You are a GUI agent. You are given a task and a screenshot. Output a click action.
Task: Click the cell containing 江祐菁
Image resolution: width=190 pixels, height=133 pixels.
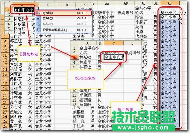pyautogui.click(x=18, y=97)
